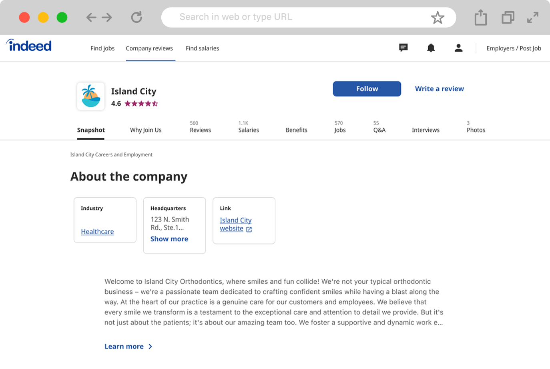Go back using the browser back arrow
This screenshot has width=550, height=369.
[91, 17]
